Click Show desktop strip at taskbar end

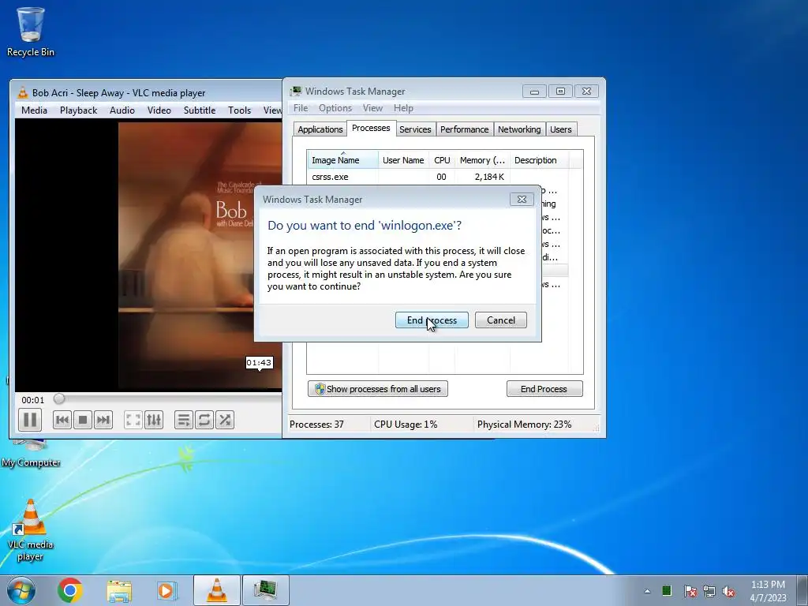pyautogui.click(x=802, y=590)
